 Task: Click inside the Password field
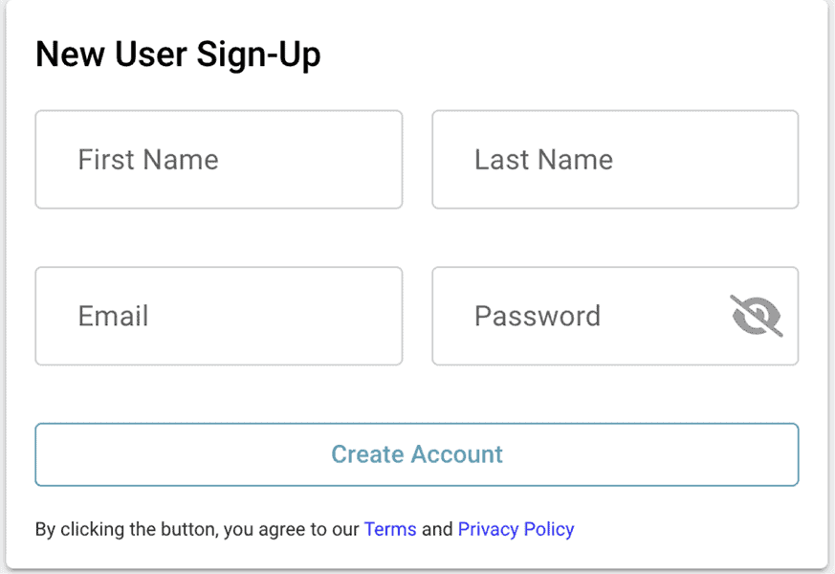click(x=574, y=317)
